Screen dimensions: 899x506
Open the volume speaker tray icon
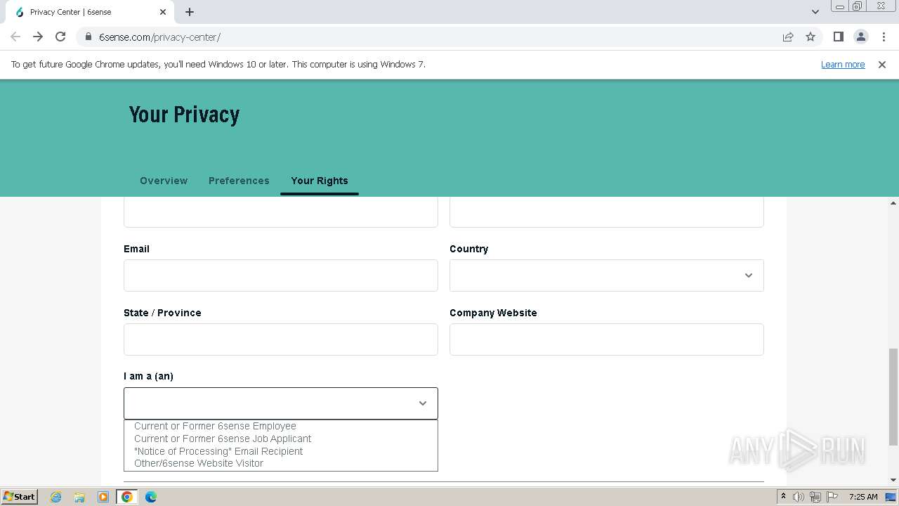[x=799, y=497]
